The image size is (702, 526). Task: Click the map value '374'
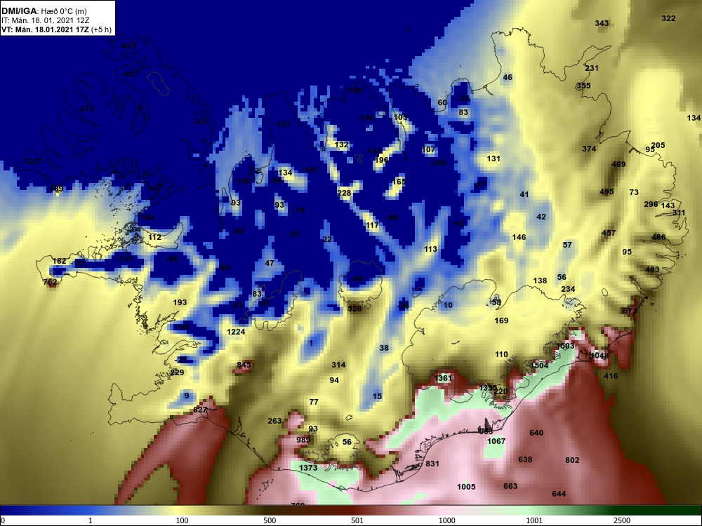589,149
